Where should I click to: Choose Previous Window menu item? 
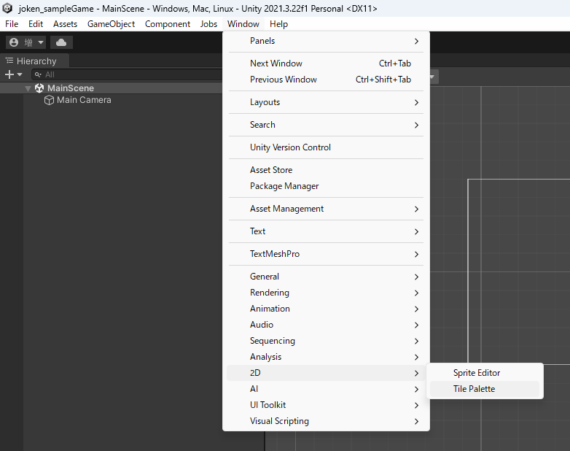pyautogui.click(x=326, y=80)
